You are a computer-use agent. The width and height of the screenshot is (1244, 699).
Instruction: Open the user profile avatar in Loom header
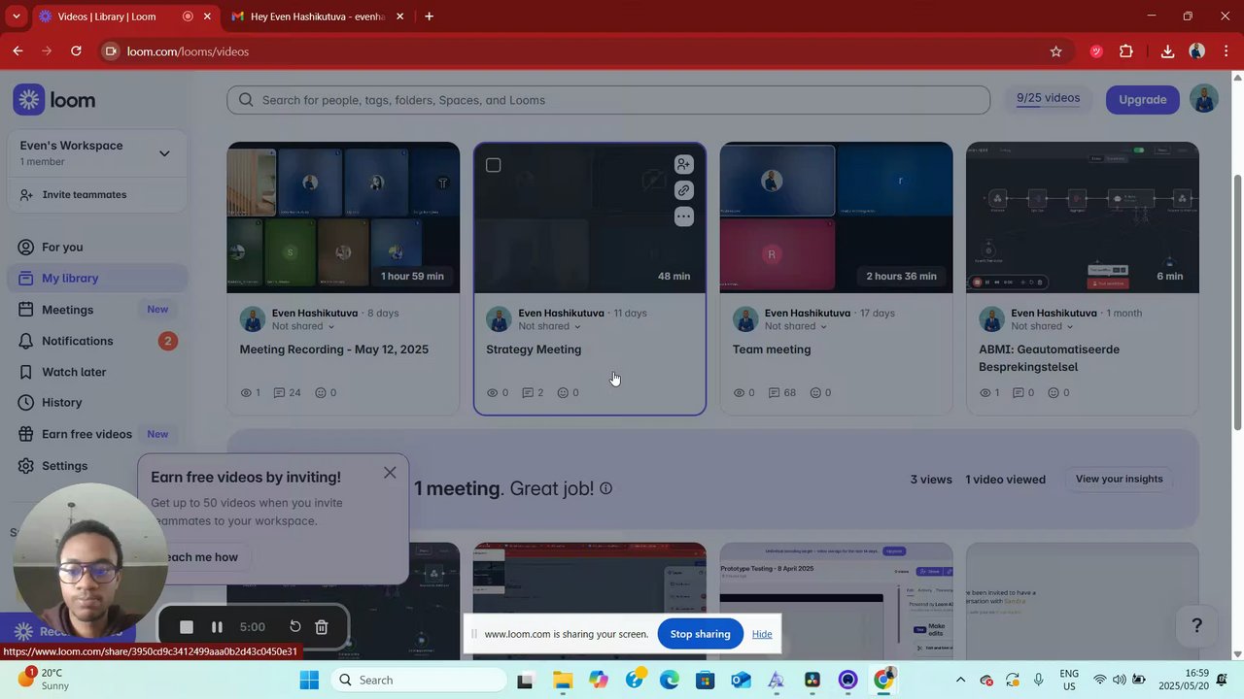coord(1203,99)
